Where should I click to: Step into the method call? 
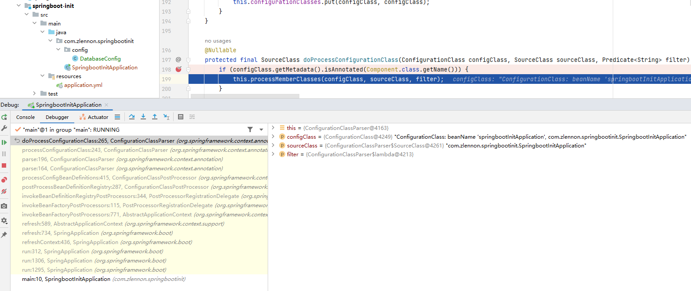143,117
